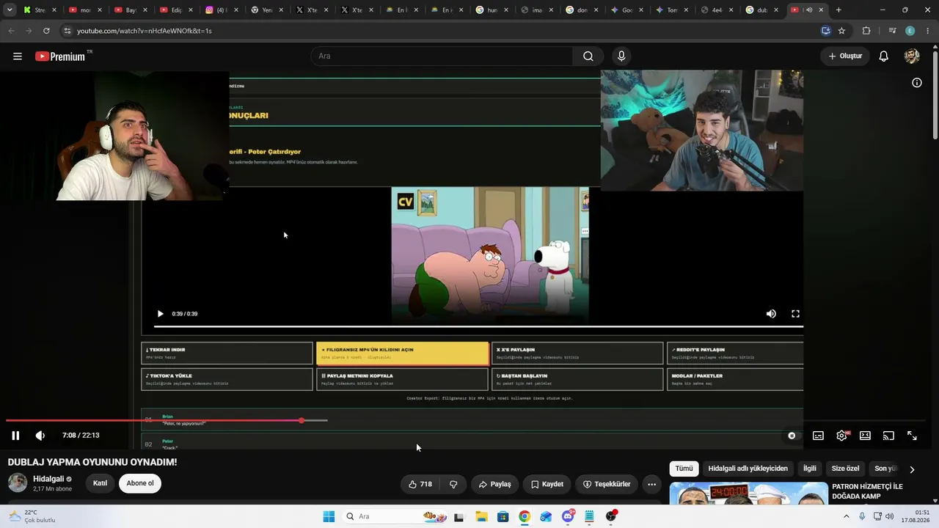Open YouTube notifications bell
The width and height of the screenshot is (939, 528).
point(884,56)
